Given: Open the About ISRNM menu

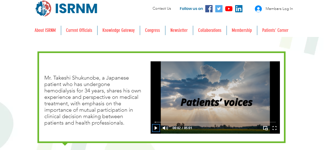Looking at the screenshot, I should pyautogui.click(x=45, y=30).
